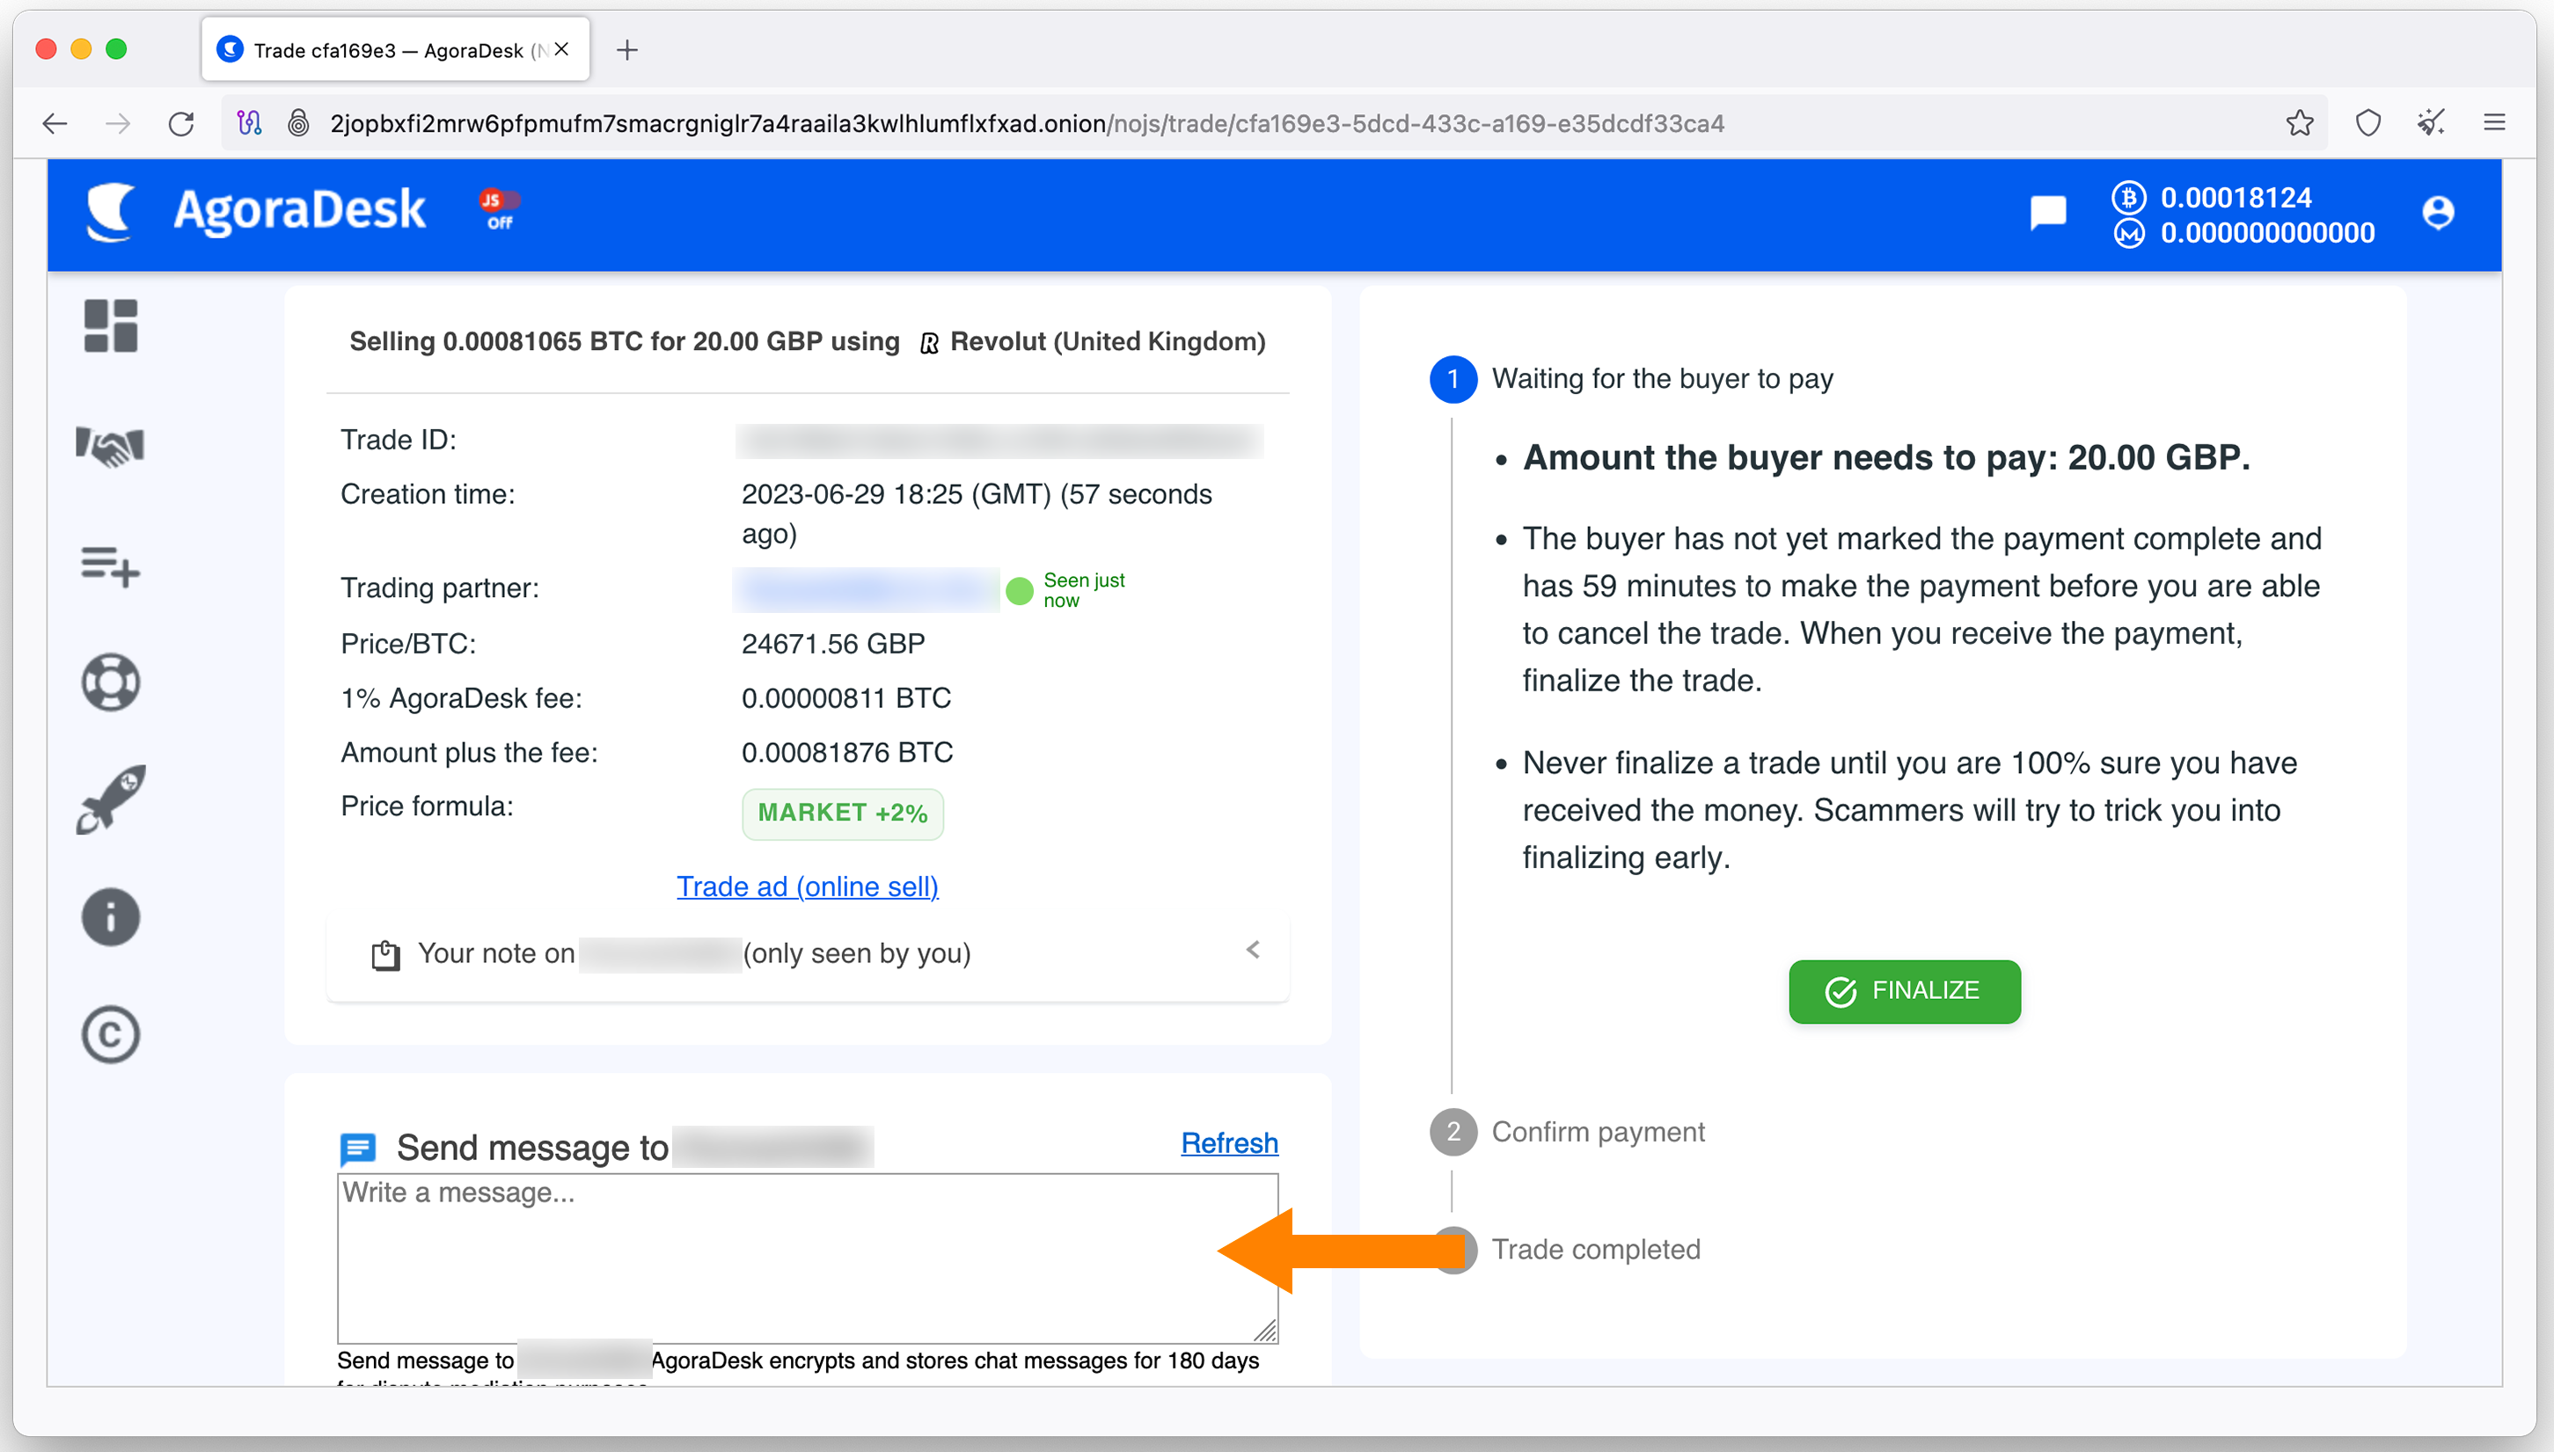Click the onion site icon in address bar

298,122
